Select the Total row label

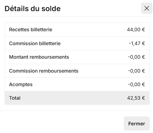15,98
